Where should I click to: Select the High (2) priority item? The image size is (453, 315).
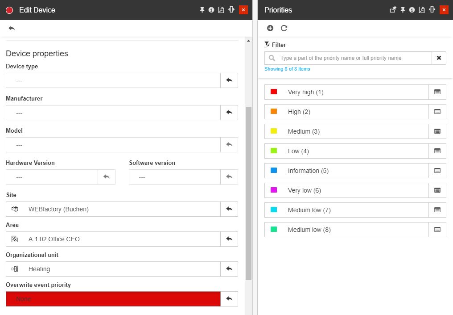346,112
